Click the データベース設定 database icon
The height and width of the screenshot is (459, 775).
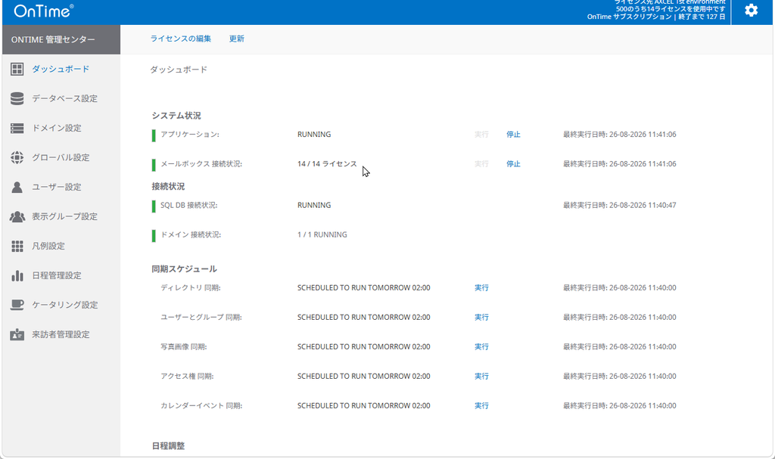(x=17, y=99)
